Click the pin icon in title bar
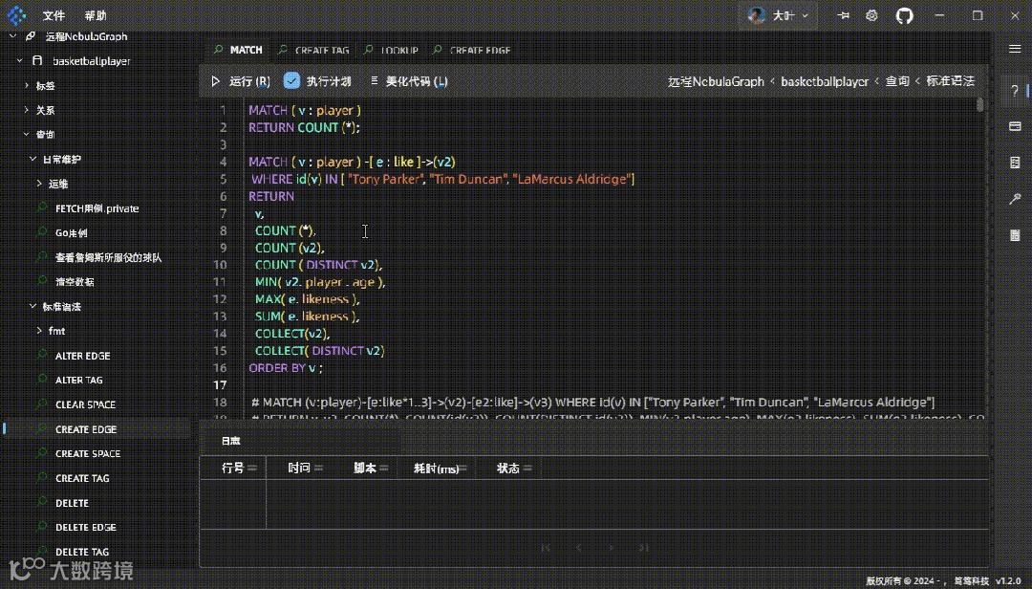Viewport: 1032px width, 589px height. [x=843, y=16]
